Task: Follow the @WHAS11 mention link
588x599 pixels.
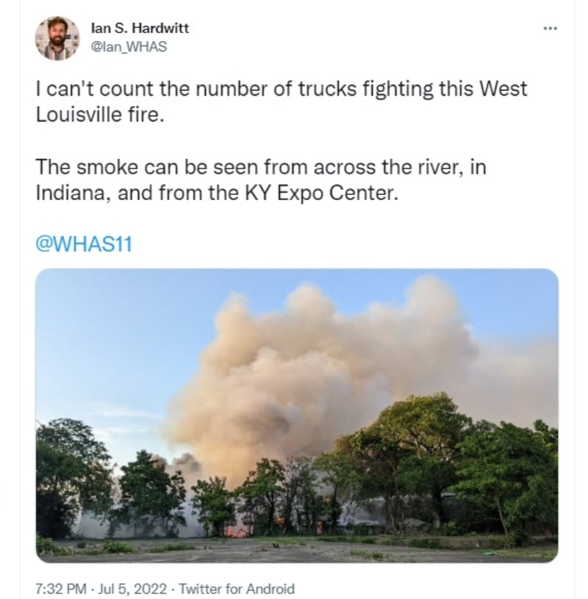Action: (x=84, y=244)
